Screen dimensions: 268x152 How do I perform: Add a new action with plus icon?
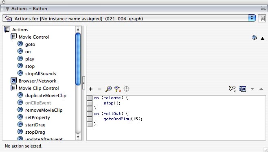pos(91,89)
